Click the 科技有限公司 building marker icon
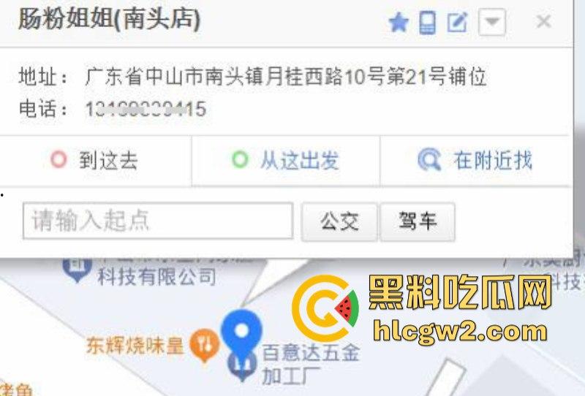 (78, 269)
